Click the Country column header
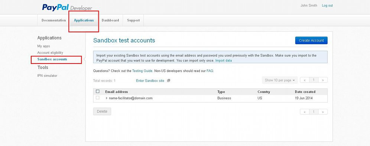370x146 pixels. [x=264, y=92]
